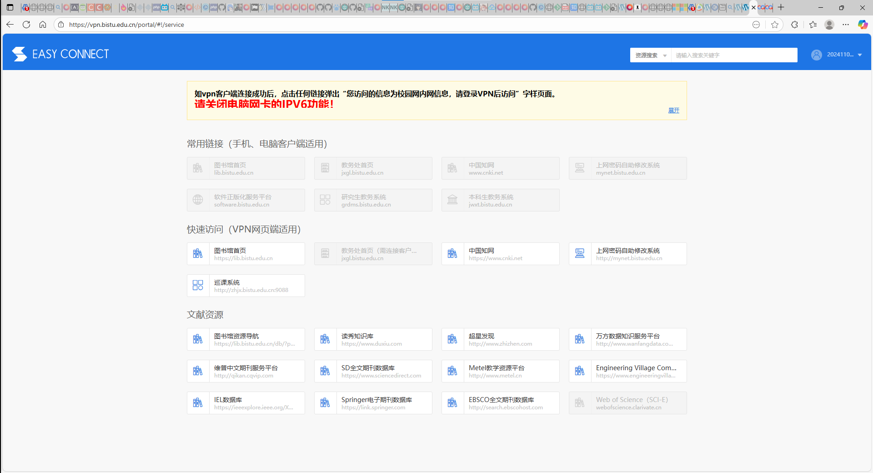Click the Easy Connect logo icon
The image size is (873, 473).
(x=20, y=54)
